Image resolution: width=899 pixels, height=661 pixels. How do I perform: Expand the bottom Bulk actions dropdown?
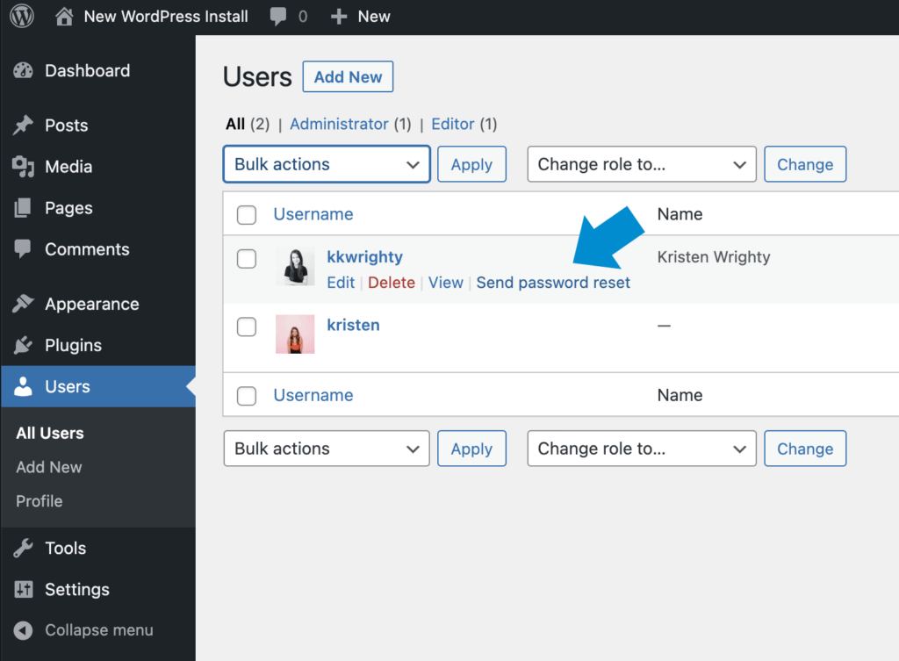(326, 449)
